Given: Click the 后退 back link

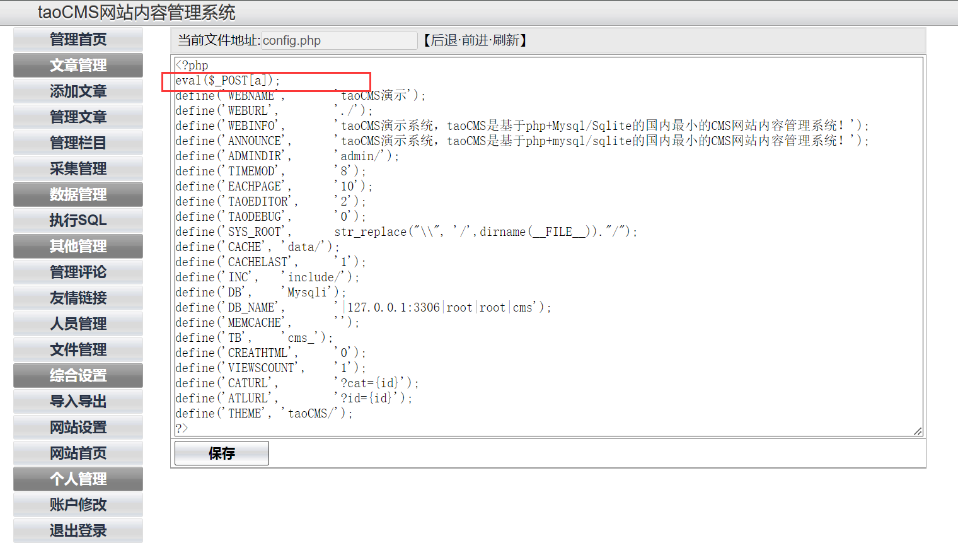Looking at the screenshot, I should (444, 41).
